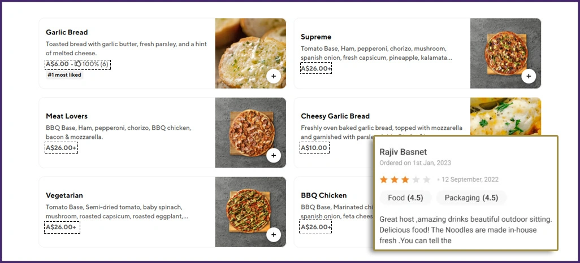Click the #1 most liked badge
Screen dimensions: 580x263
(x=64, y=75)
